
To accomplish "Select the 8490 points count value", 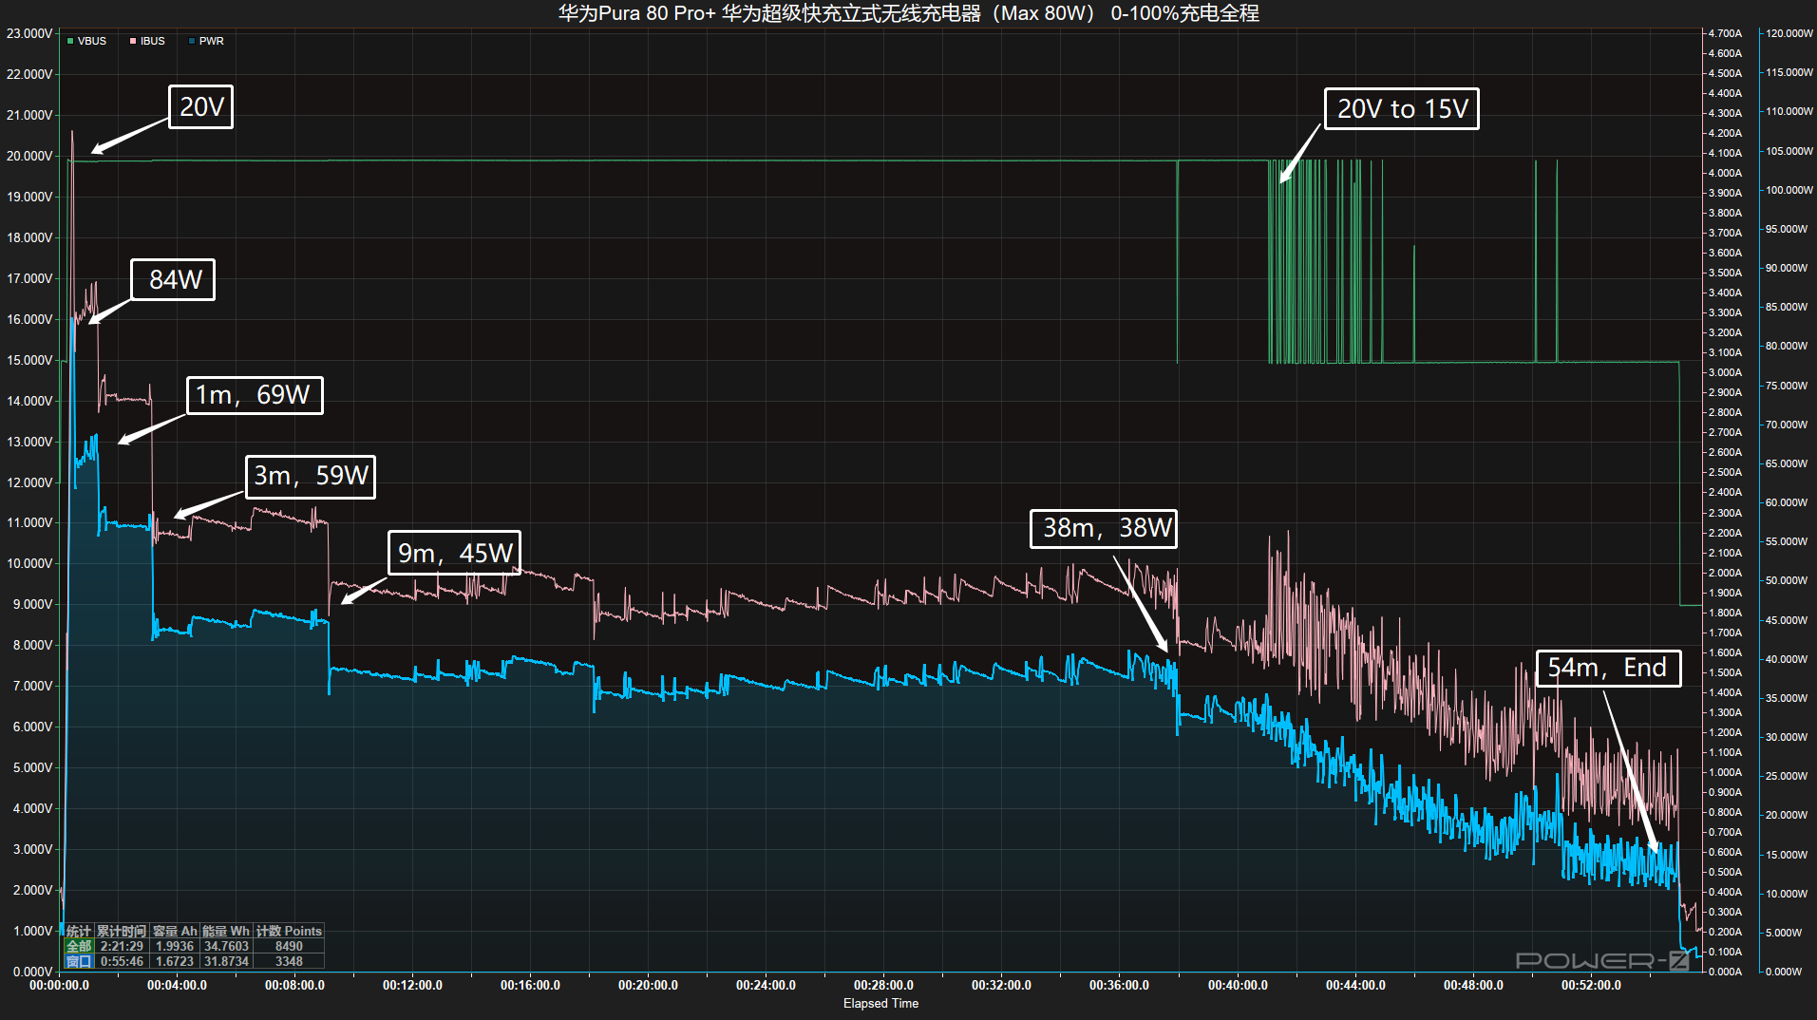I will [x=289, y=946].
